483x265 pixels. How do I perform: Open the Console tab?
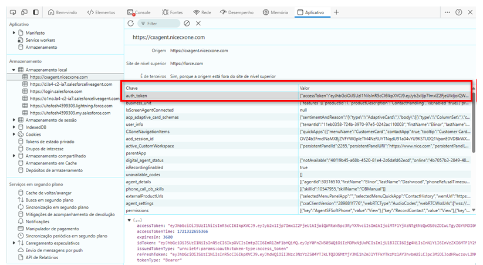pos(139,12)
